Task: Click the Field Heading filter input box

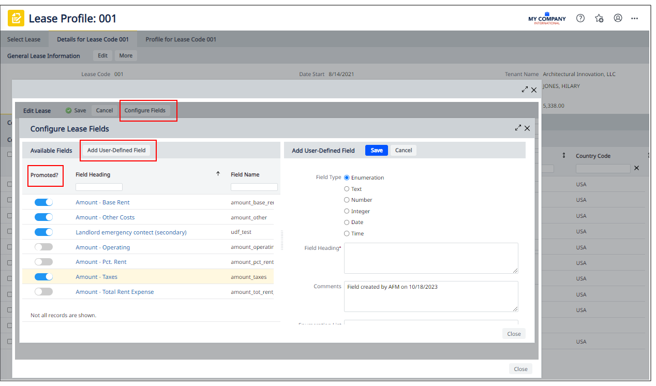Action: point(99,187)
